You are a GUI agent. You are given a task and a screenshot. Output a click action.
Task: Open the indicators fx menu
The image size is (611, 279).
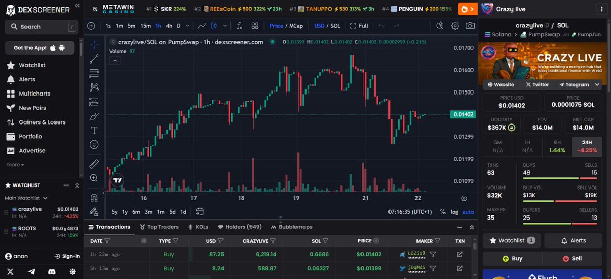(x=240, y=26)
